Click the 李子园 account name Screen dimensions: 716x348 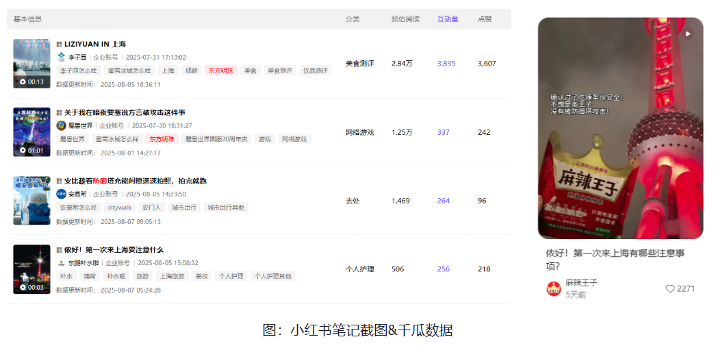click(x=77, y=57)
